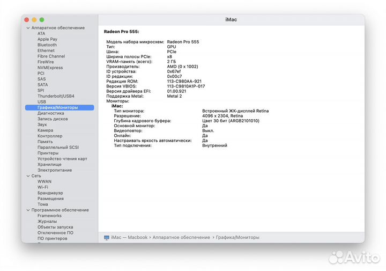Collapse the Аппаратное обеспечение section

(28, 28)
